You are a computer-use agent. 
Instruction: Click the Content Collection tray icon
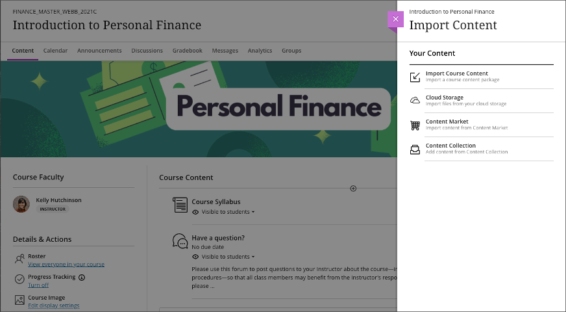(x=415, y=149)
